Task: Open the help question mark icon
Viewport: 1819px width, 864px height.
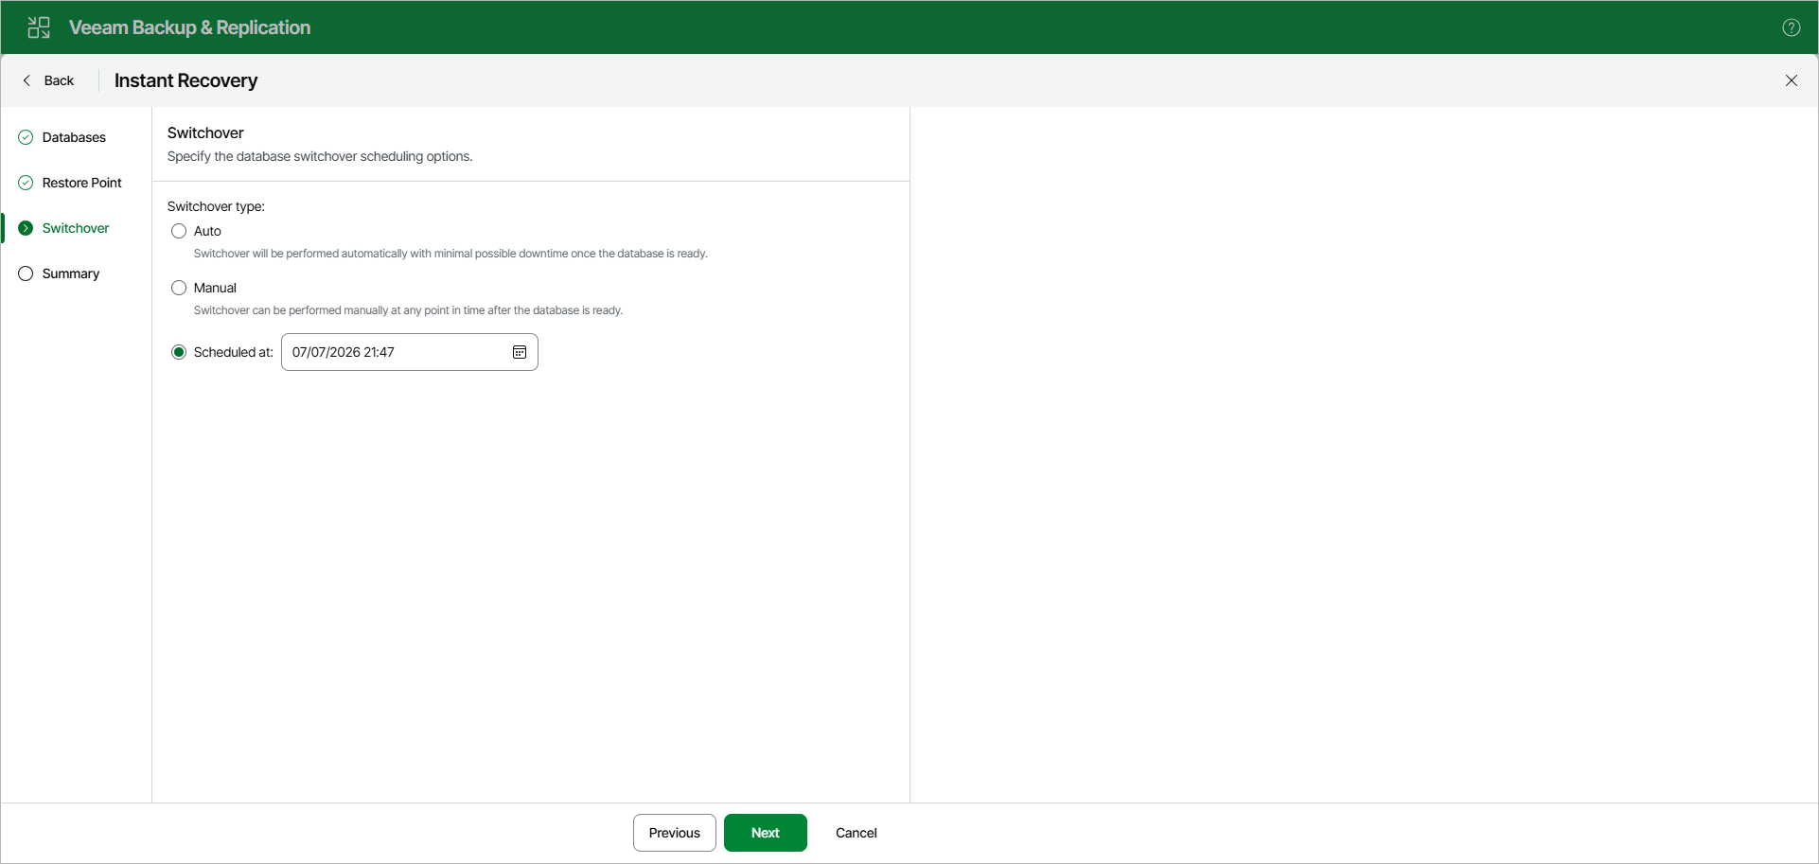Action: coord(1791,27)
